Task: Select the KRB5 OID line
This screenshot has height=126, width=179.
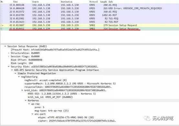Action: [62, 94]
